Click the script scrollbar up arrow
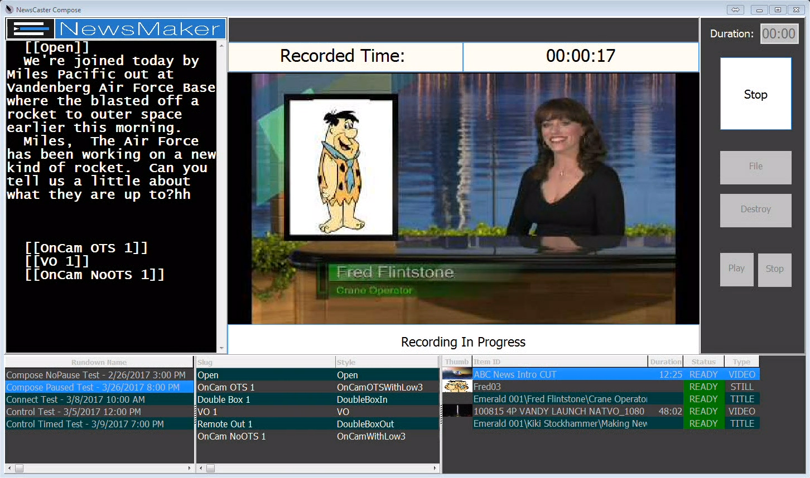 [221, 45]
